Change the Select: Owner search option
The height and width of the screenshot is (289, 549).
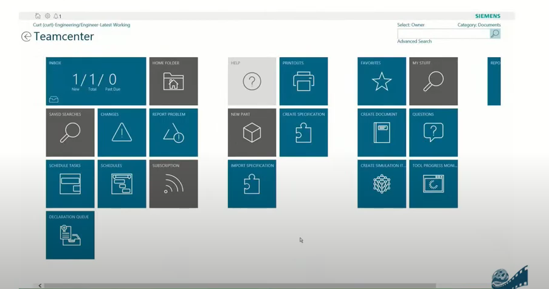pos(411,25)
